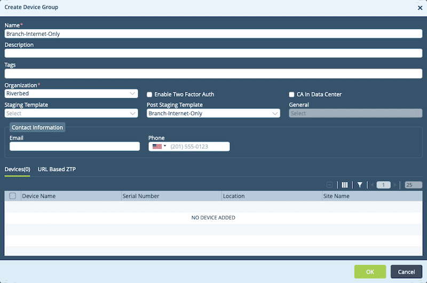Open the Post Staging Template dropdown
The width and height of the screenshot is (427, 283).
tap(213, 113)
